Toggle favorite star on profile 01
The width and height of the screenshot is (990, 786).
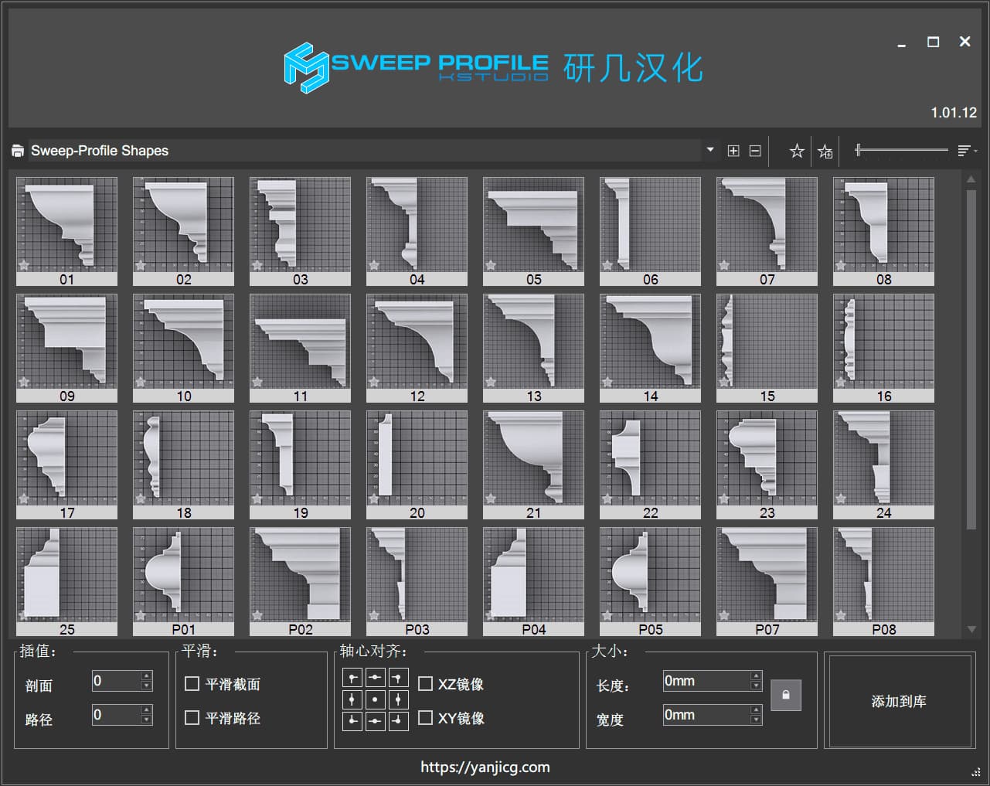click(24, 265)
